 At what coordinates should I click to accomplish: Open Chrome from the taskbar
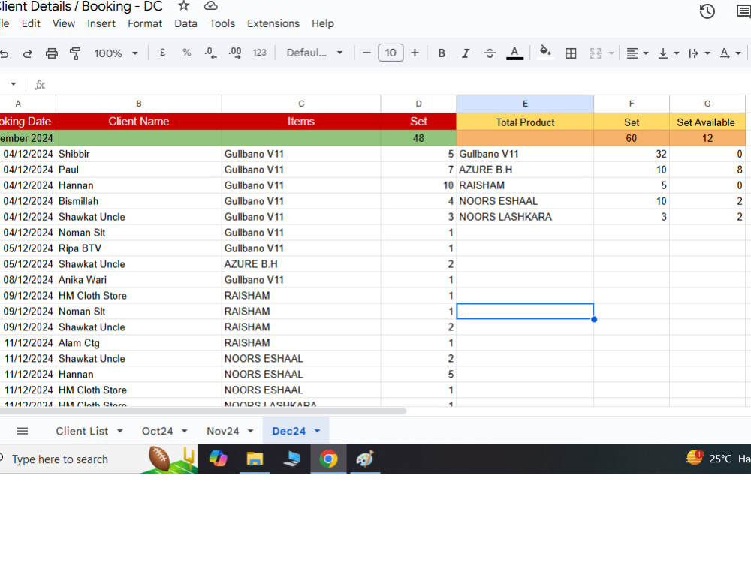pos(329,459)
